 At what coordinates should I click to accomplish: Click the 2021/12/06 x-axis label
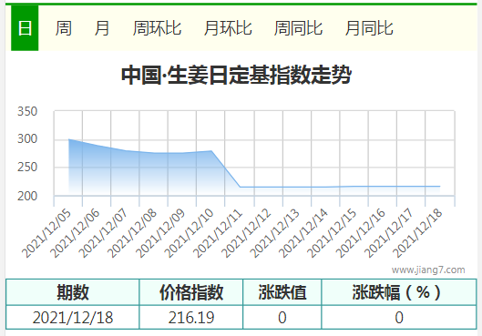pyautogui.click(x=75, y=234)
